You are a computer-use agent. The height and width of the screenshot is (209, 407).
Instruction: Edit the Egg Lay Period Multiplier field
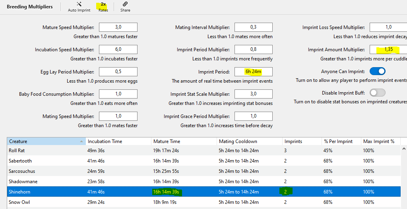pos(118,72)
